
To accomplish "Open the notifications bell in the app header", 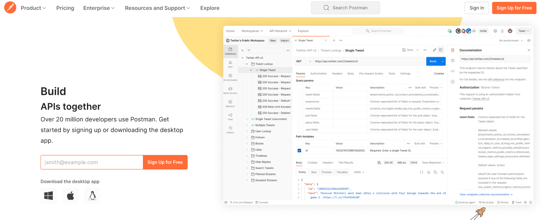I will [502, 31].
